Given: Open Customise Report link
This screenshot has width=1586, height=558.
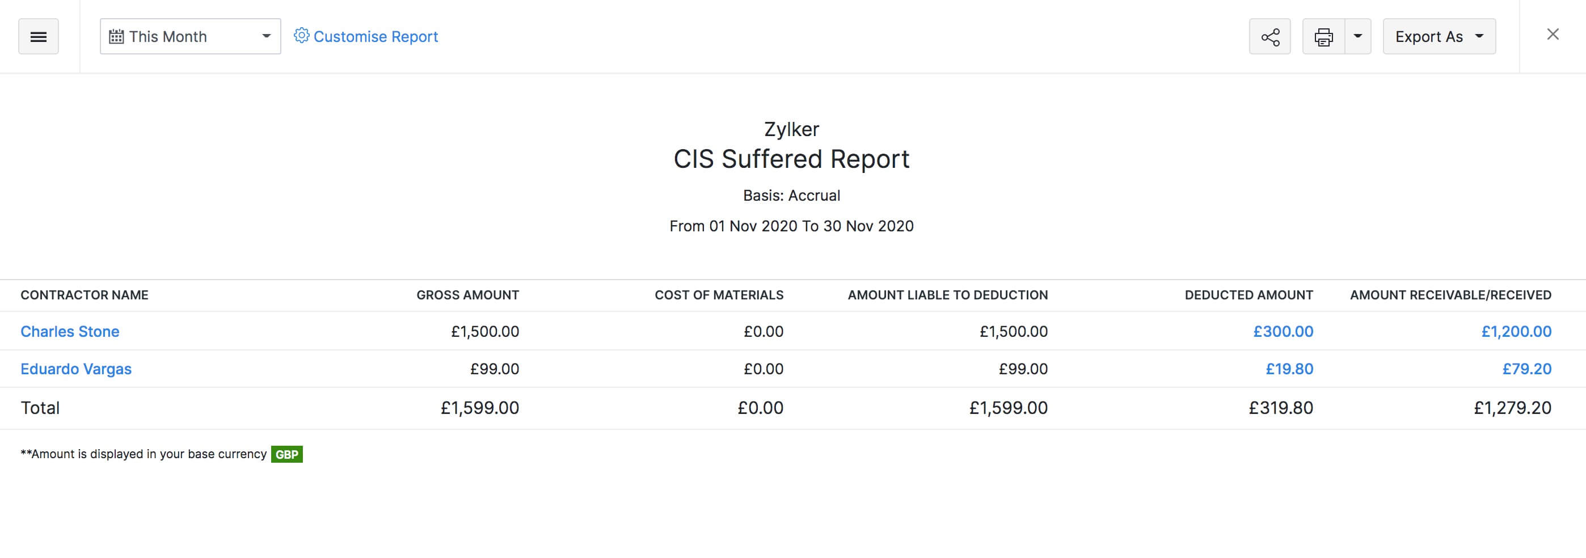Looking at the screenshot, I should (376, 37).
